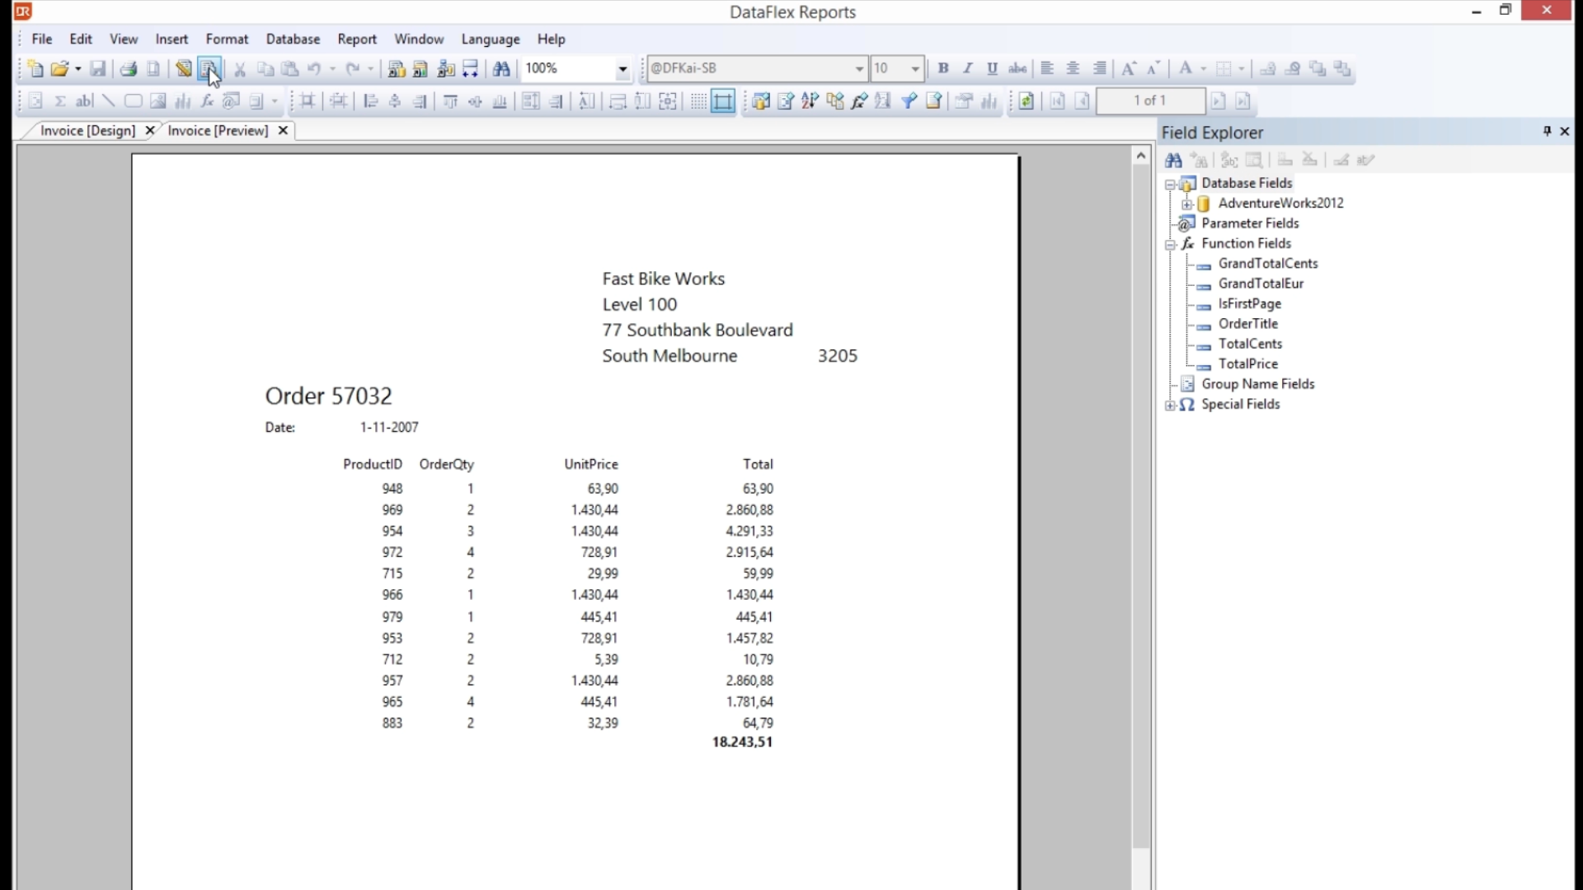Expand the AdventureWorks2012 database node
The width and height of the screenshot is (1583, 890).
pyautogui.click(x=1186, y=204)
